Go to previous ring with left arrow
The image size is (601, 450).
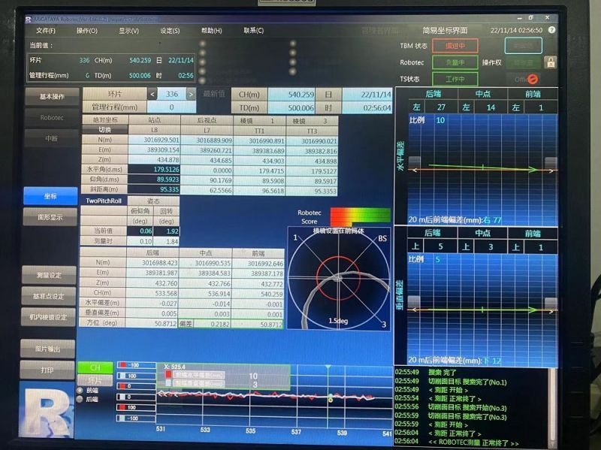pos(153,94)
